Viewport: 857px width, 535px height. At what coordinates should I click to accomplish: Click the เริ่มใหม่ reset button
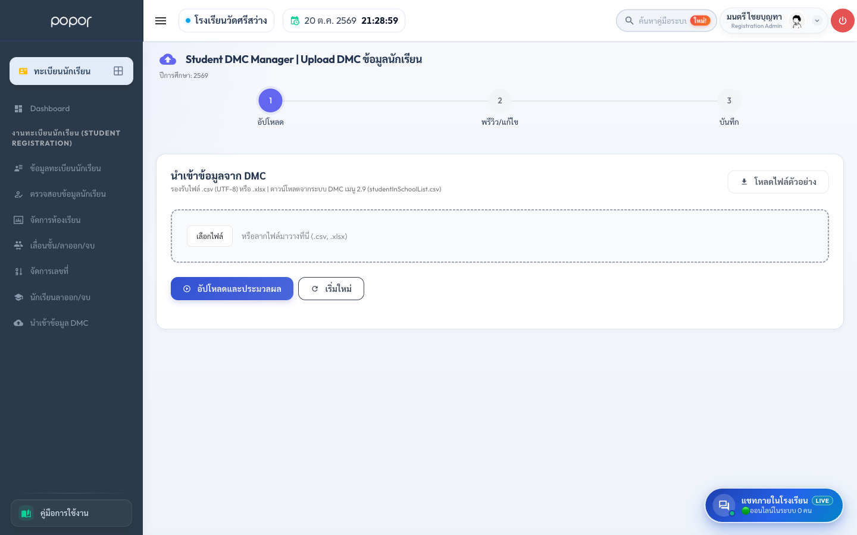(x=331, y=289)
